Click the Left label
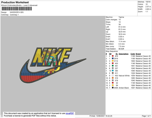 pyautogui.click(x=107, y=27)
